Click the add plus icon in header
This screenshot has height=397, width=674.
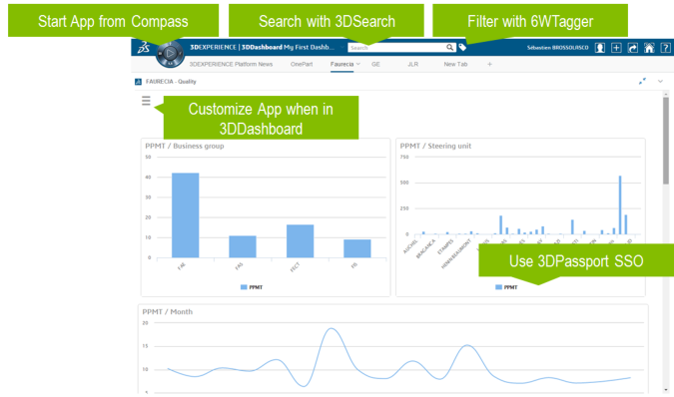[616, 48]
